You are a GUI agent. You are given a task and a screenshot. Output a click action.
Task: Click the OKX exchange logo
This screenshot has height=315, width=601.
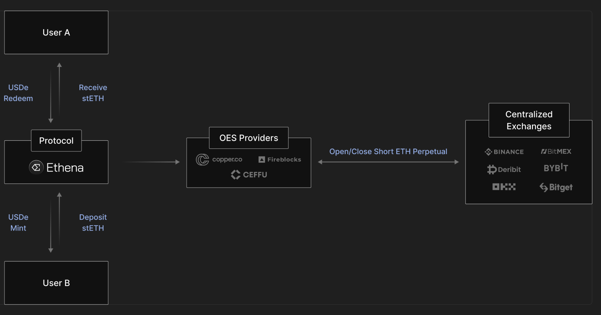point(504,187)
